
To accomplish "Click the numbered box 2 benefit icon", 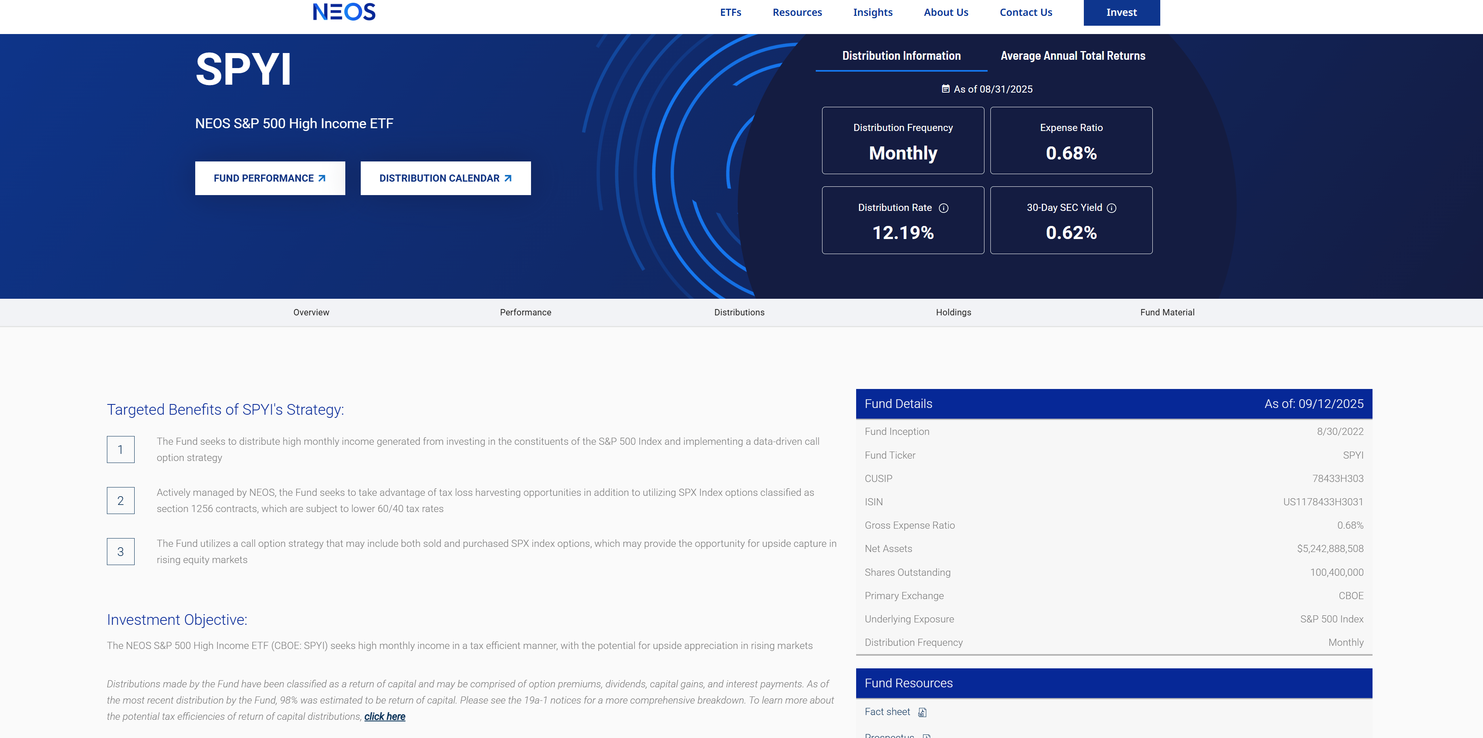I will coord(120,501).
